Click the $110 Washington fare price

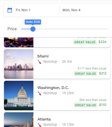point(103,105)
